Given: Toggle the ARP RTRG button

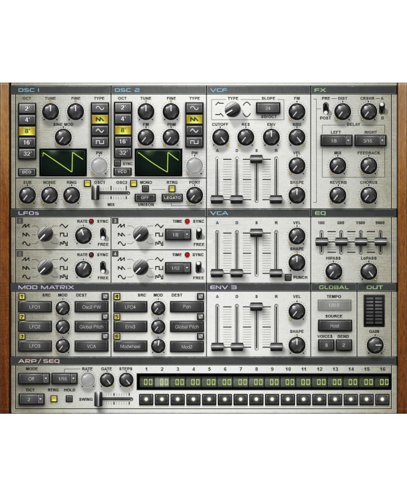Looking at the screenshot, I should pyautogui.click(x=54, y=399).
